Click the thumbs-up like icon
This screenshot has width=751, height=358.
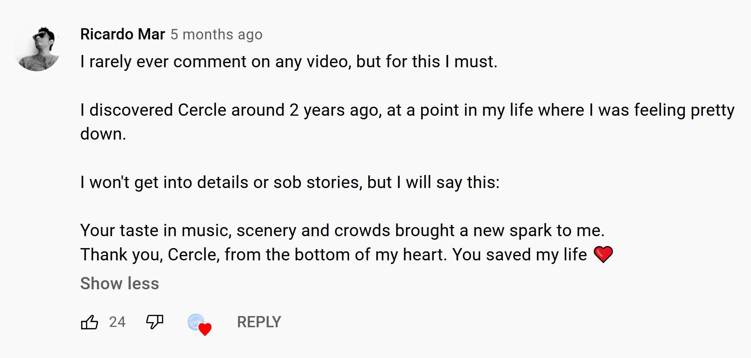coord(89,322)
